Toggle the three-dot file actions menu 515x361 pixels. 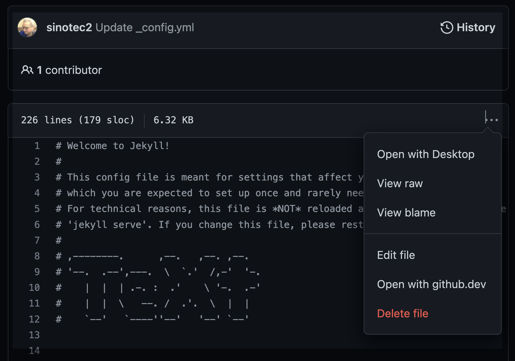pos(492,120)
